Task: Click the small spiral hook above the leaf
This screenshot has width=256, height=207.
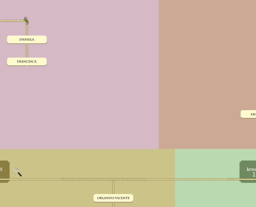Action: pos(26,18)
